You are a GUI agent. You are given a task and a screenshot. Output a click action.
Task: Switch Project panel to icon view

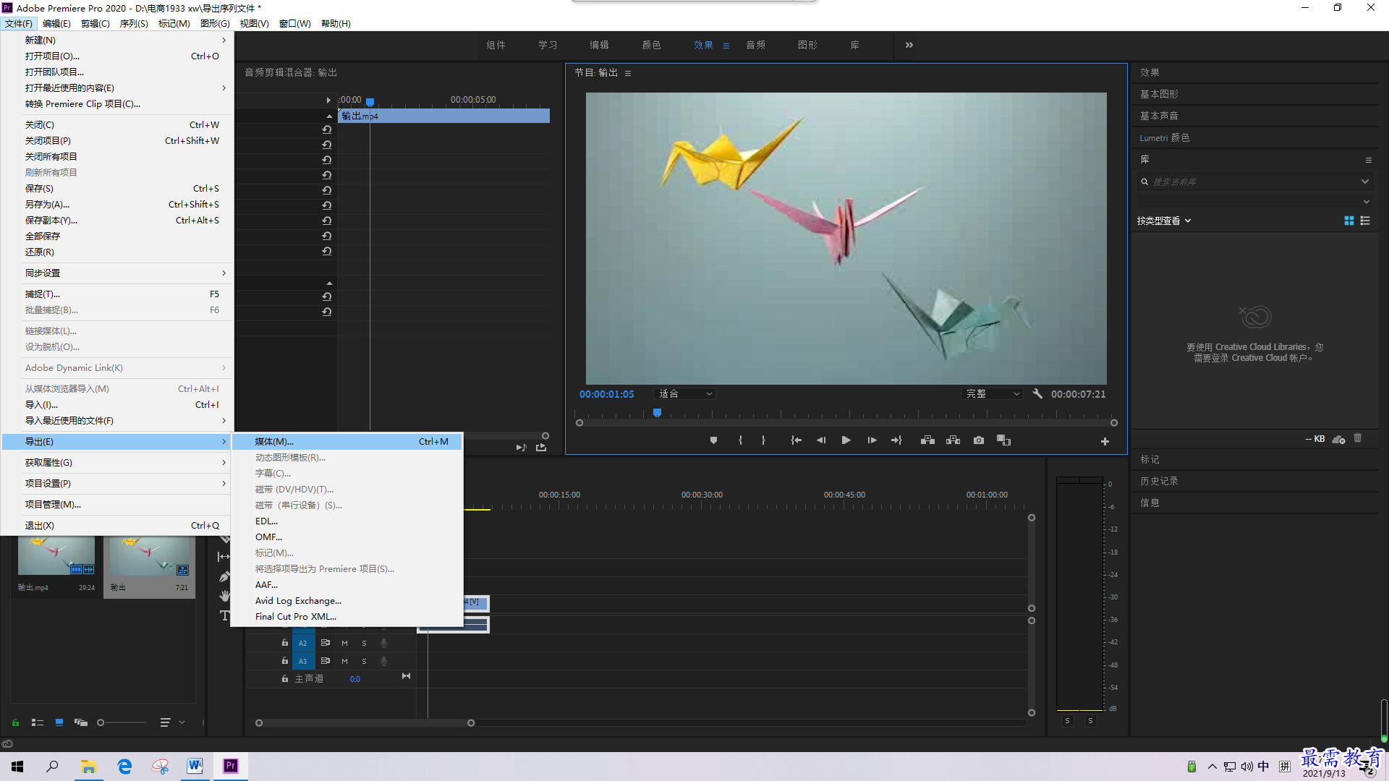pos(59,722)
